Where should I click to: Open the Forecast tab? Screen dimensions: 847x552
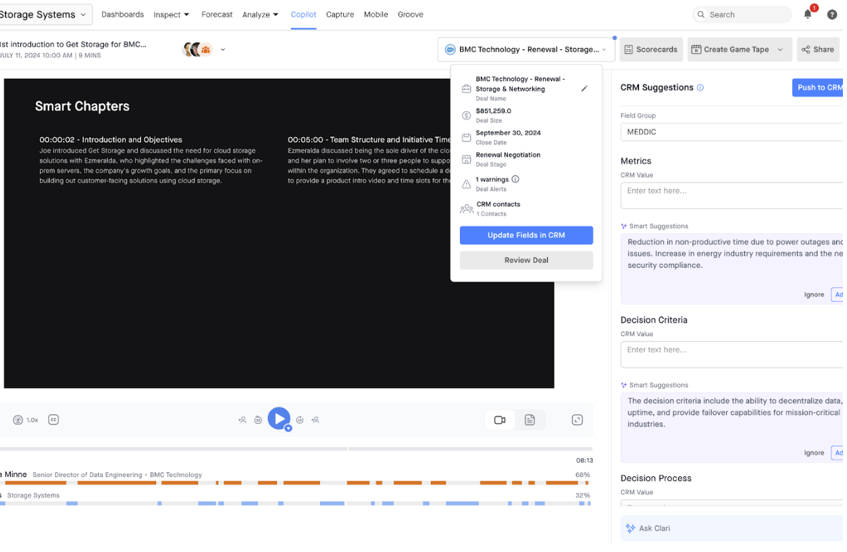(x=217, y=15)
